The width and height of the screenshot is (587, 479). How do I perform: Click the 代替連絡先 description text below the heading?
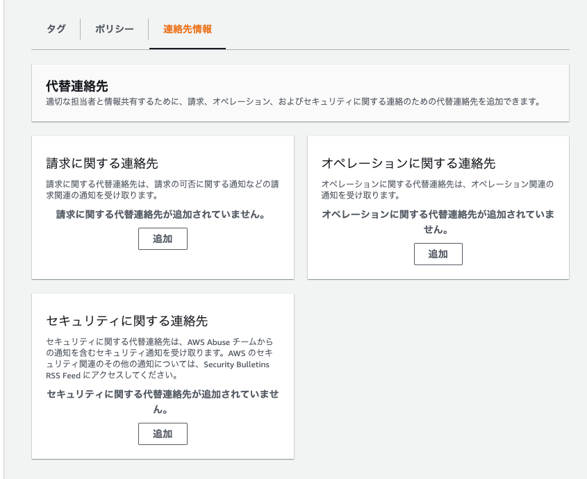coord(292,101)
